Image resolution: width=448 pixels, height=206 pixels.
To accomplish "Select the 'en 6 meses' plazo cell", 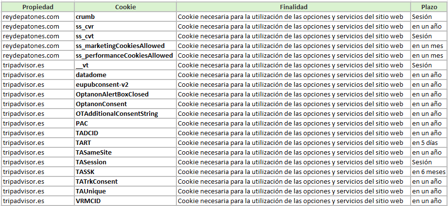I will pyautogui.click(x=429, y=172).
